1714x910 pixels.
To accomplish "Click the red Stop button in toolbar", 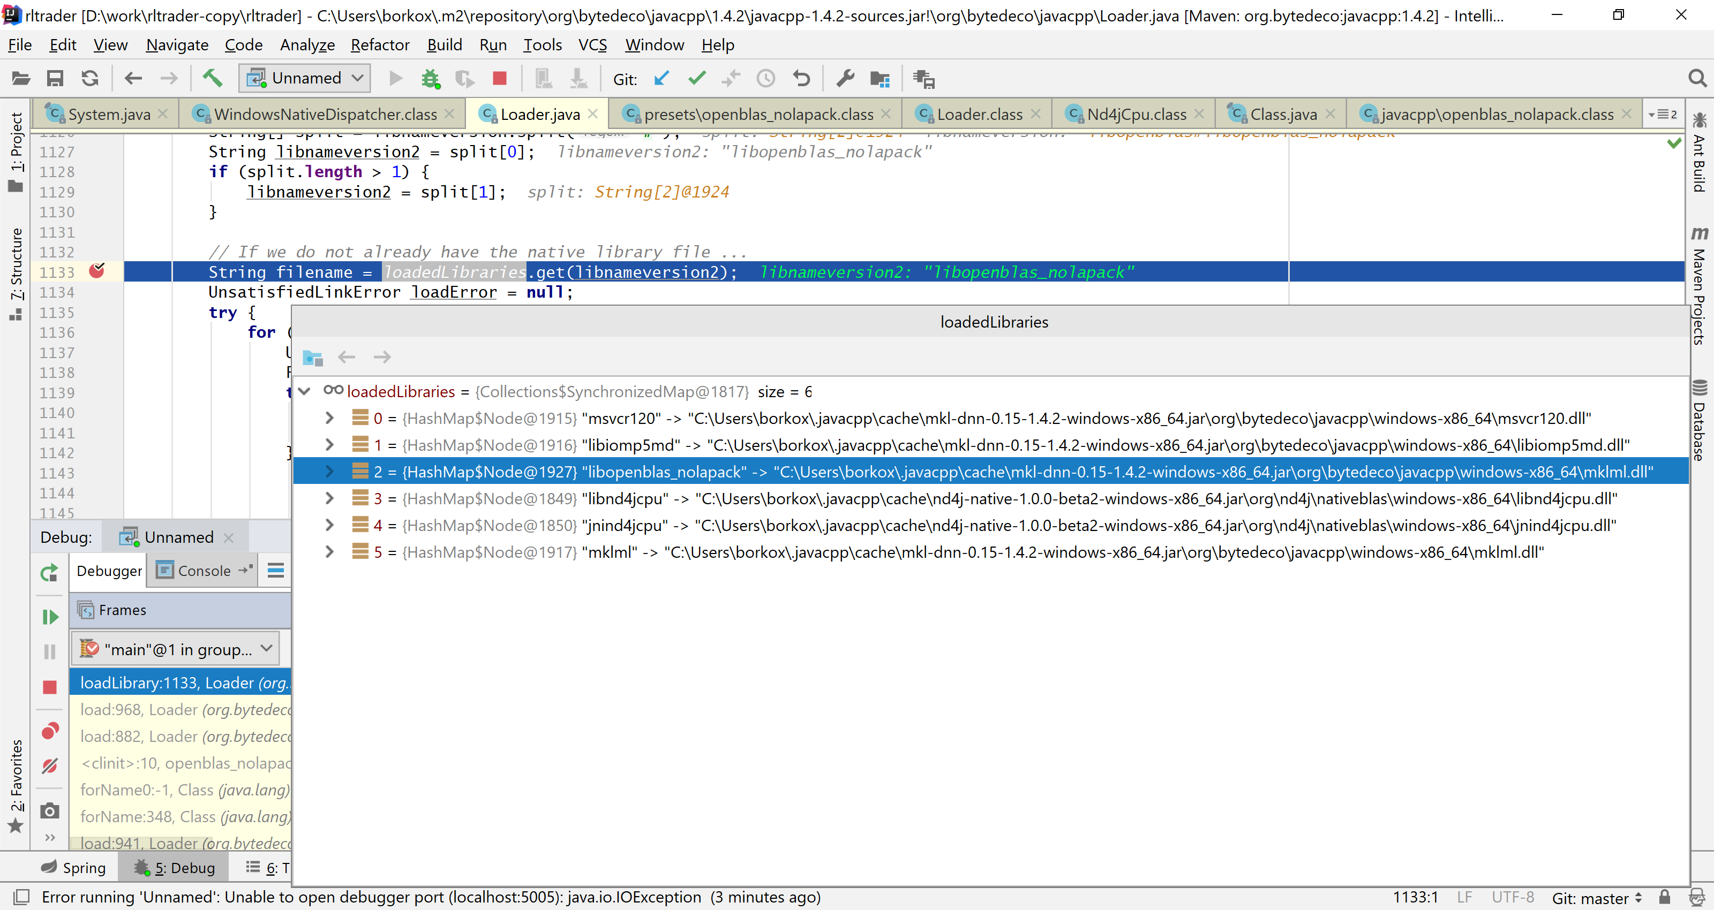I will pyautogui.click(x=499, y=79).
